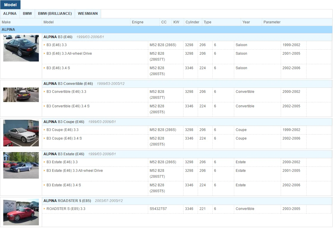
Task: Open B3 (E46) 3.3 All-wheel Drive link
Action: [x=69, y=54]
